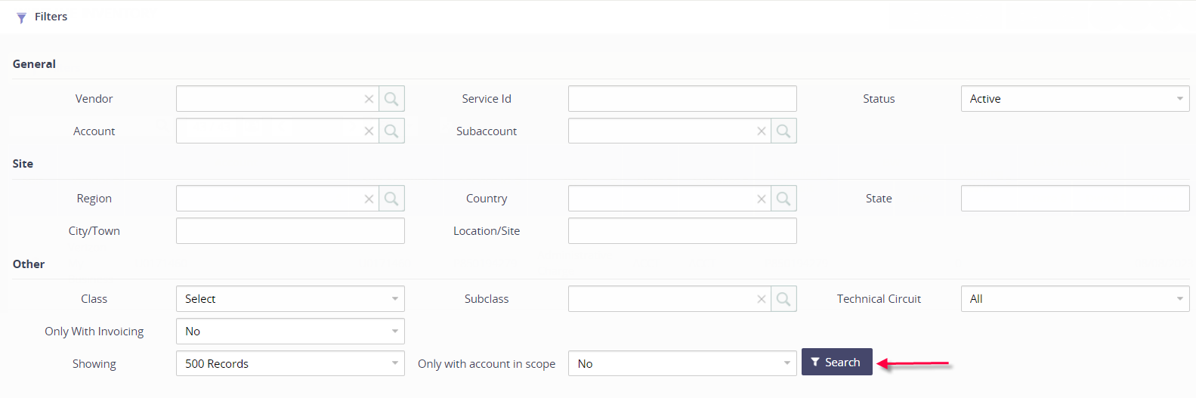The width and height of the screenshot is (1196, 398).
Task: Open Only with account in scope dropdown
Action: click(x=682, y=364)
